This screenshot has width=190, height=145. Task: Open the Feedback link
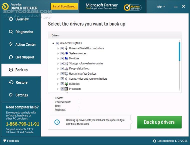click(x=11, y=141)
